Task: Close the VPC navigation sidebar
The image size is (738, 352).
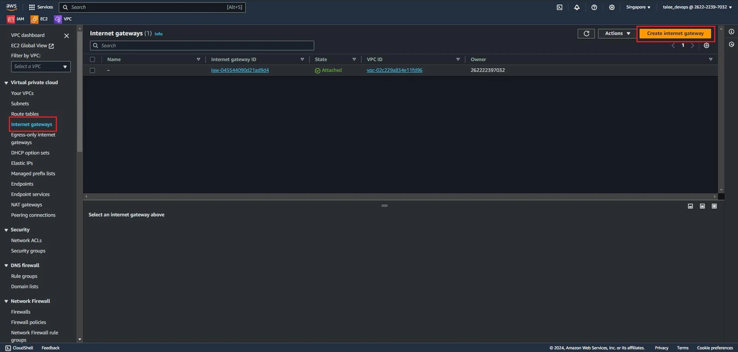Action: pos(66,35)
